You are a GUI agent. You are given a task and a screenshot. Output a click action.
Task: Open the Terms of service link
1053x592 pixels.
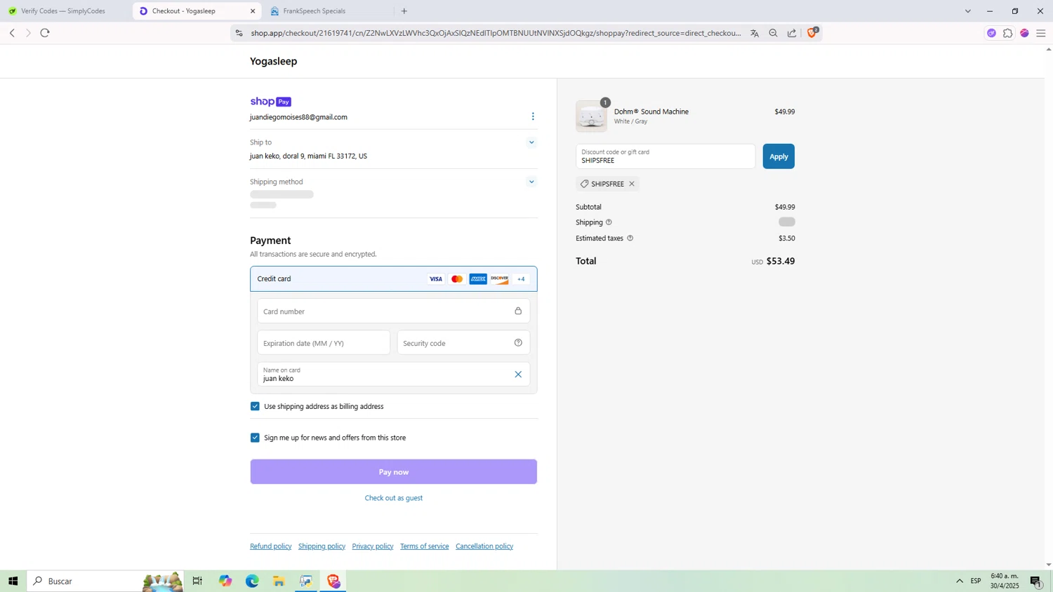point(425,546)
